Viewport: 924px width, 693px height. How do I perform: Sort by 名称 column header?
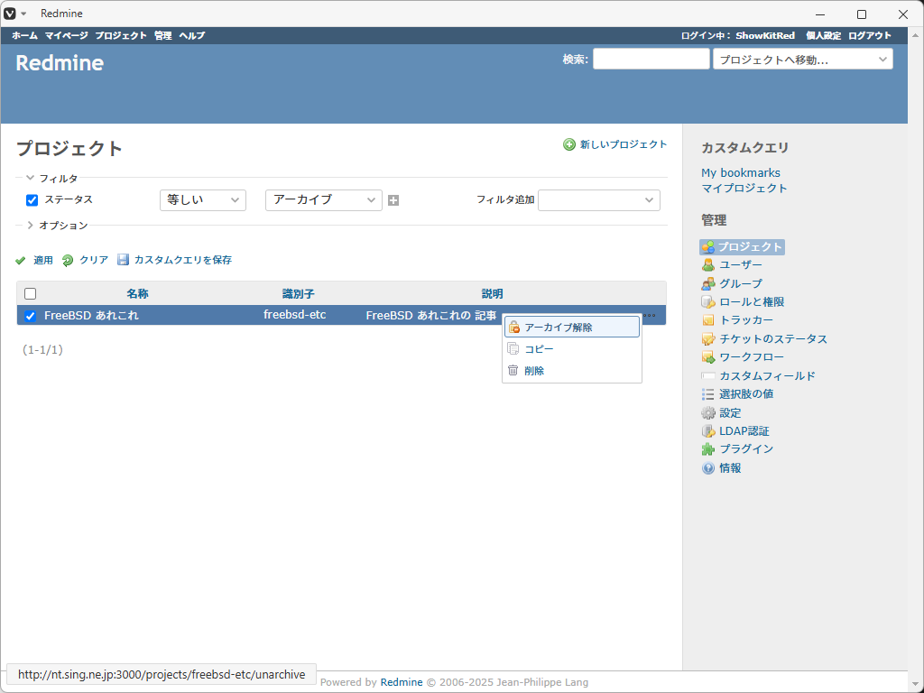(x=137, y=293)
